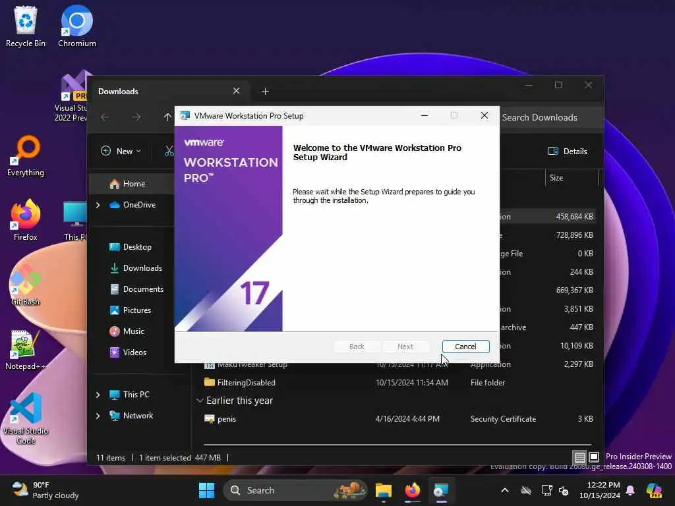Open the weather widget on taskbar

pyautogui.click(x=45, y=490)
